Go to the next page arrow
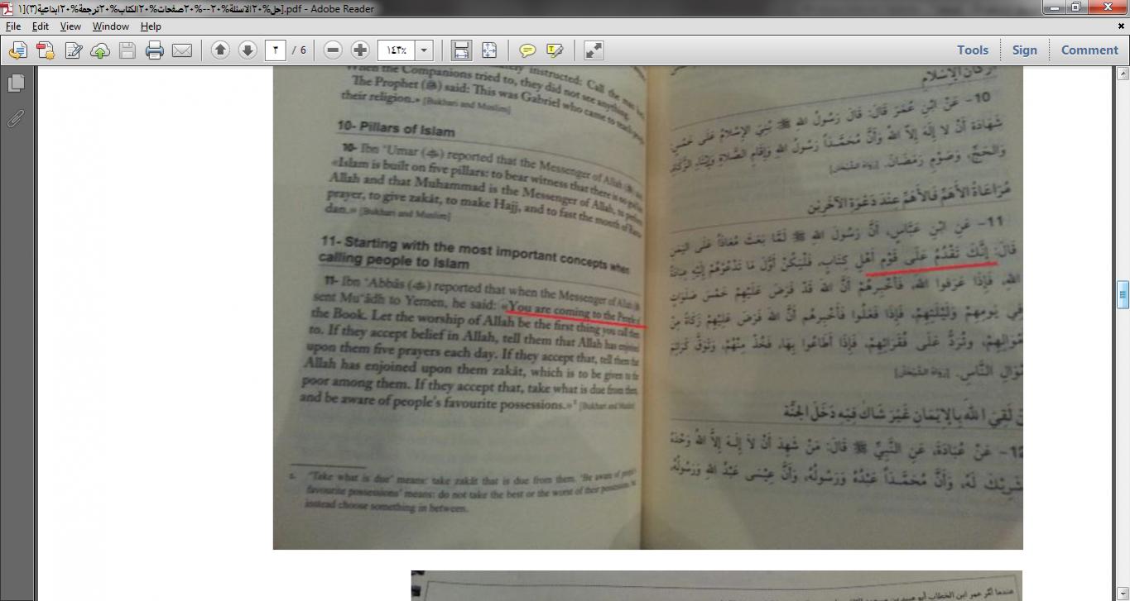 click(248, 50)
